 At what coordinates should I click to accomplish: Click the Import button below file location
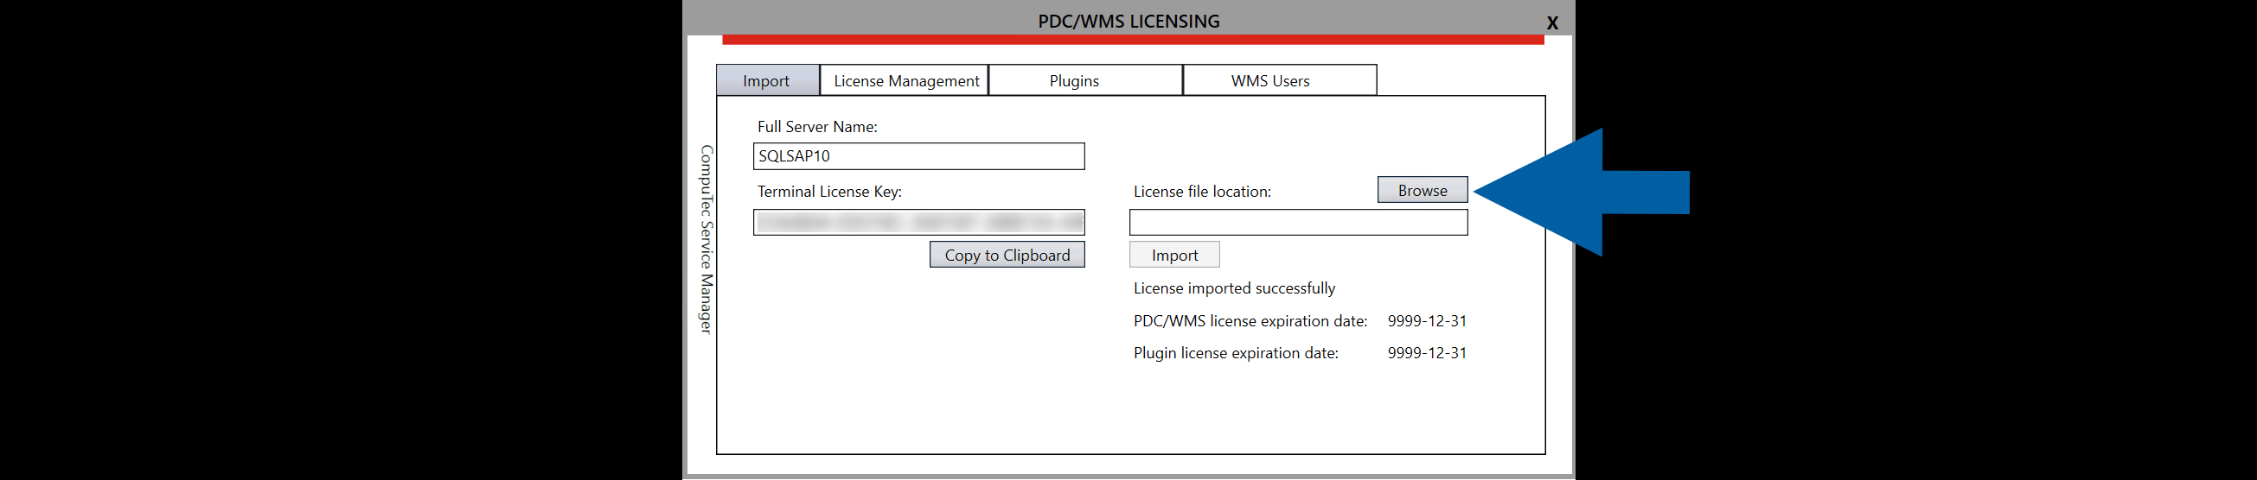tap(1174, 255)
